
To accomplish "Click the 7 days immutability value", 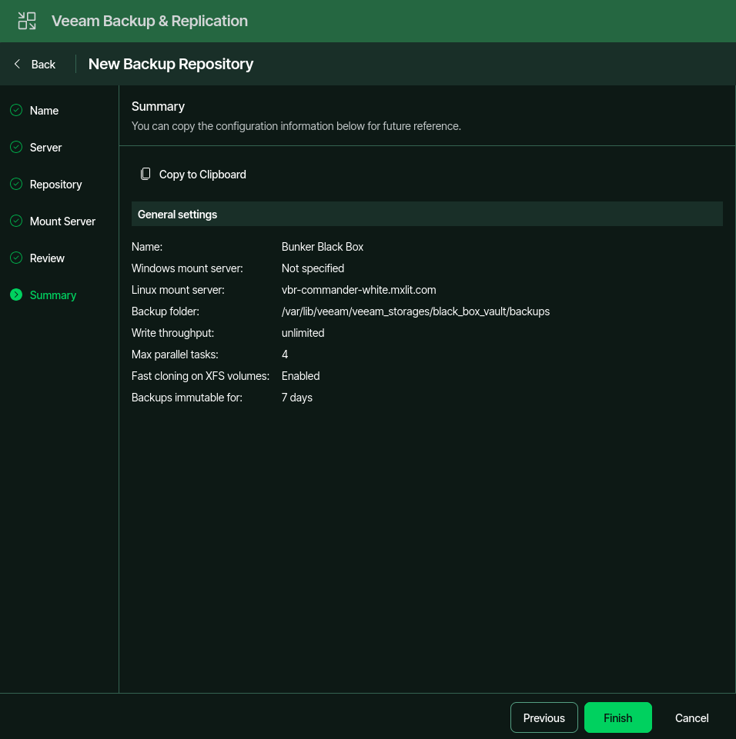I will point(296,398).
